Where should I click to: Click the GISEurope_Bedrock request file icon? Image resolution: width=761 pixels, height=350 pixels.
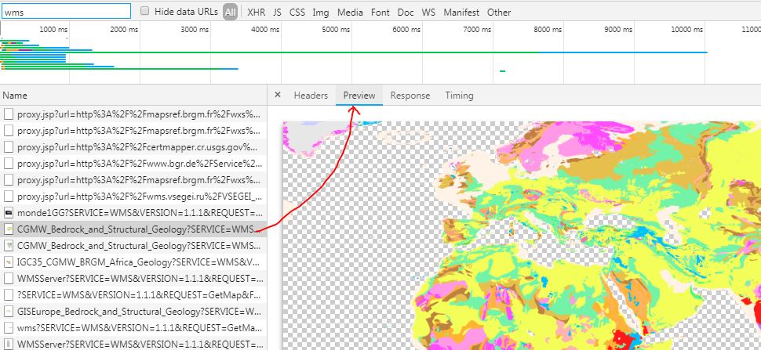(x=9, y=312)
